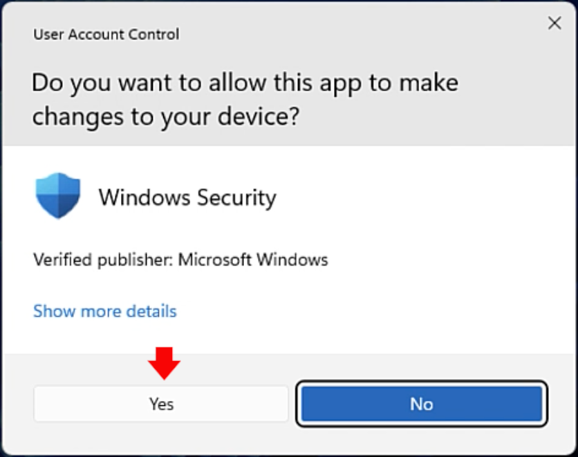The width and height of the screenshot is (578, 457).
Task: Close the User Account Control dialog
Action: click(554, 23)
